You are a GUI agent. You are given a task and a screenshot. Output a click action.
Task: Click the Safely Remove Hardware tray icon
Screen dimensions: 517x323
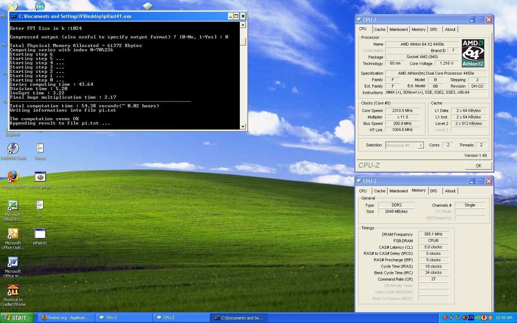tap(458, 318)
